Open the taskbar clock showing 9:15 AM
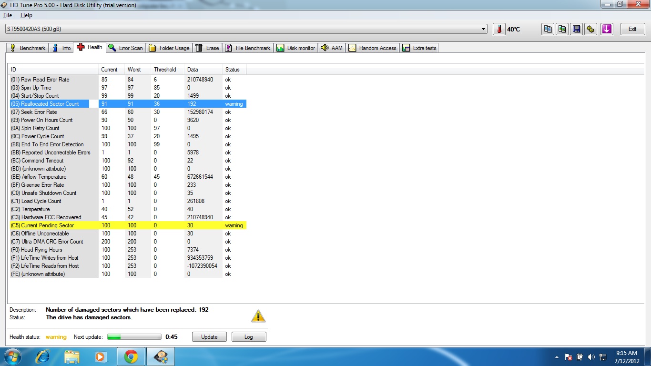Viewport: 651px width, 366px height. tap(627, 357)
